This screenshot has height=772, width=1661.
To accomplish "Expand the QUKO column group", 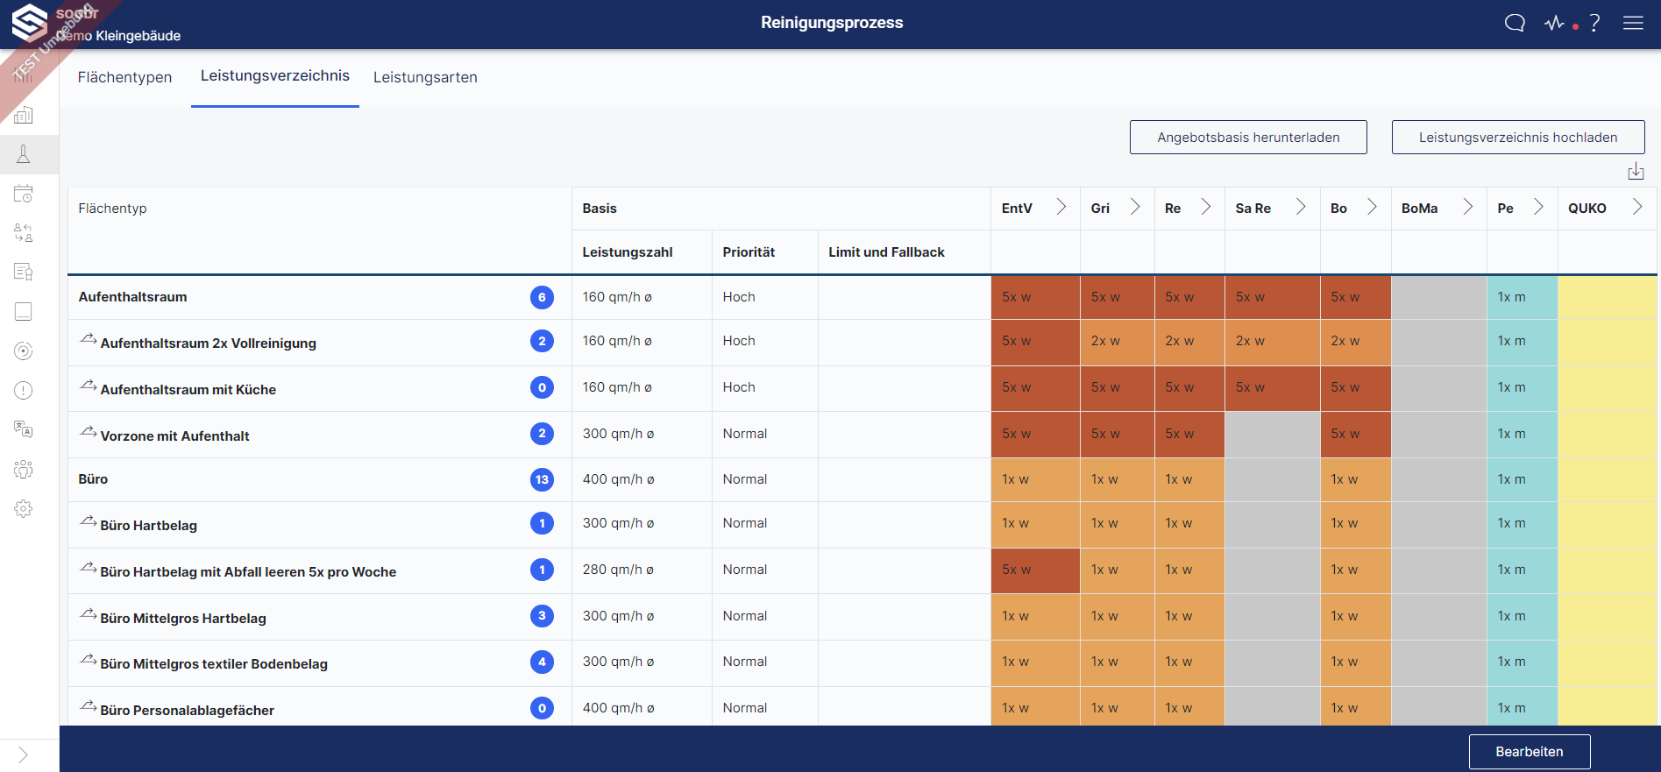I will pyautogui.click(x=1637, y=207).
